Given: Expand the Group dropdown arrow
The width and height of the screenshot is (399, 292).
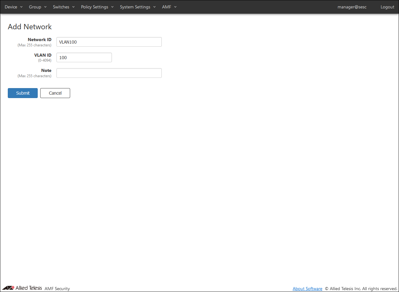Looking at the screenshot, I should coord(45,7).
